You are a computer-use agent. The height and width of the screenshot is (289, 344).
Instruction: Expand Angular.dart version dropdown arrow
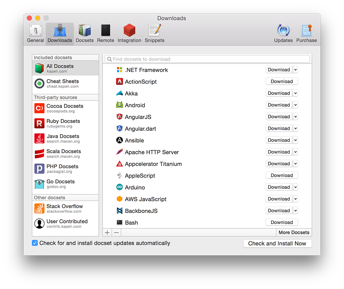point(295,128)
